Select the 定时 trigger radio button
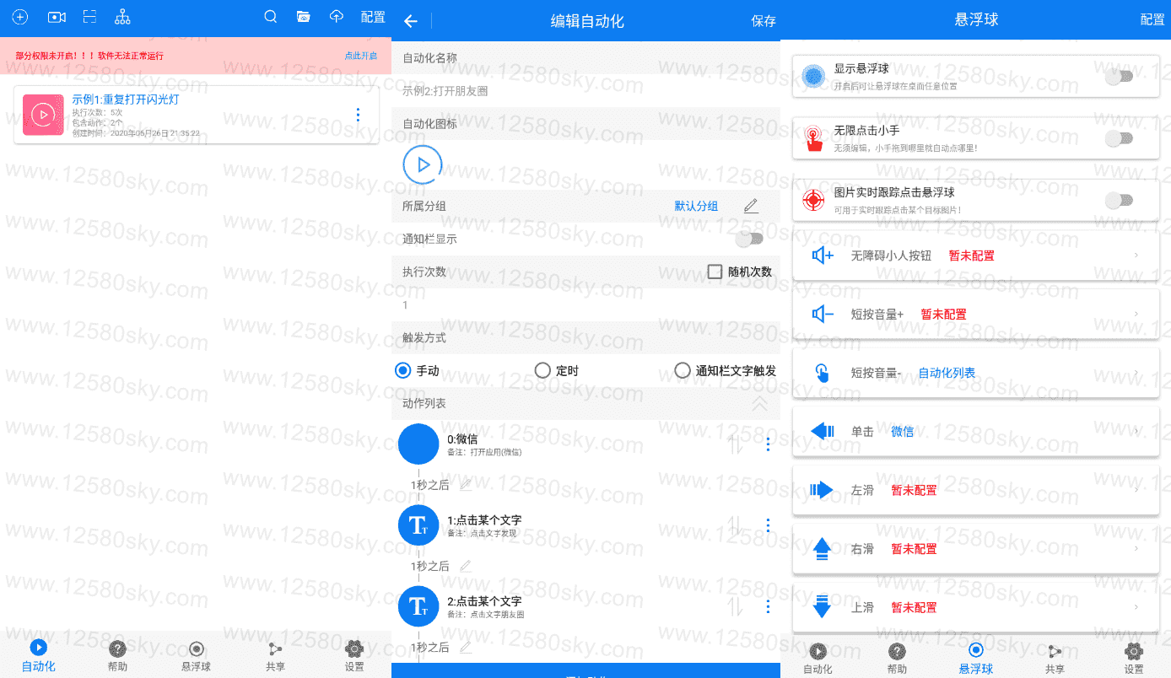The width and height of the screenshot is (1171, 678). (x=542, y=370)
